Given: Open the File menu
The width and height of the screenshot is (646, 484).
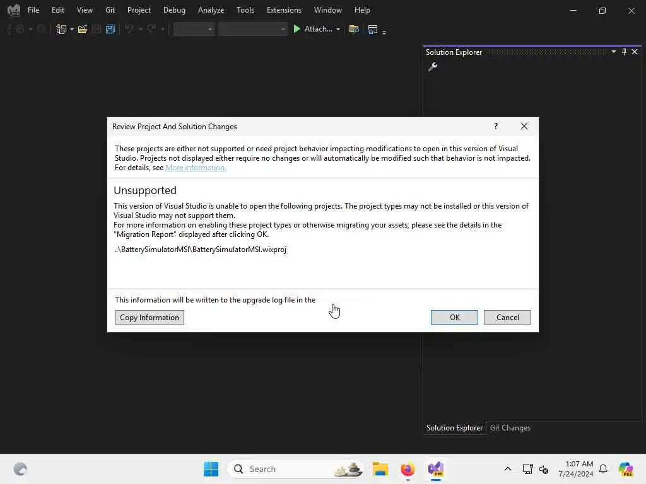Looking at the screenshot, I should (33, 10).
